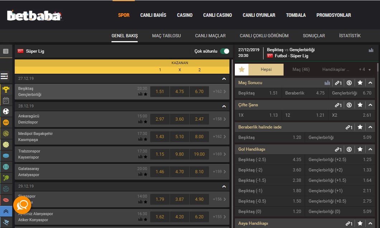Select the basketball sport icon in sidebar

click(6, 122)
